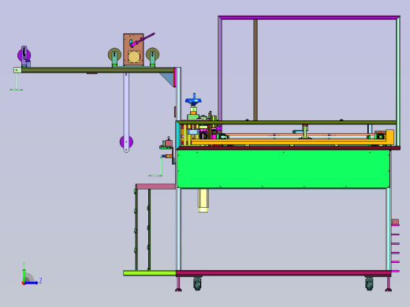Screen dimensions: 410x307
Task: Pick the long olive horizontal arm beam
Action: (x=98, y=70)
